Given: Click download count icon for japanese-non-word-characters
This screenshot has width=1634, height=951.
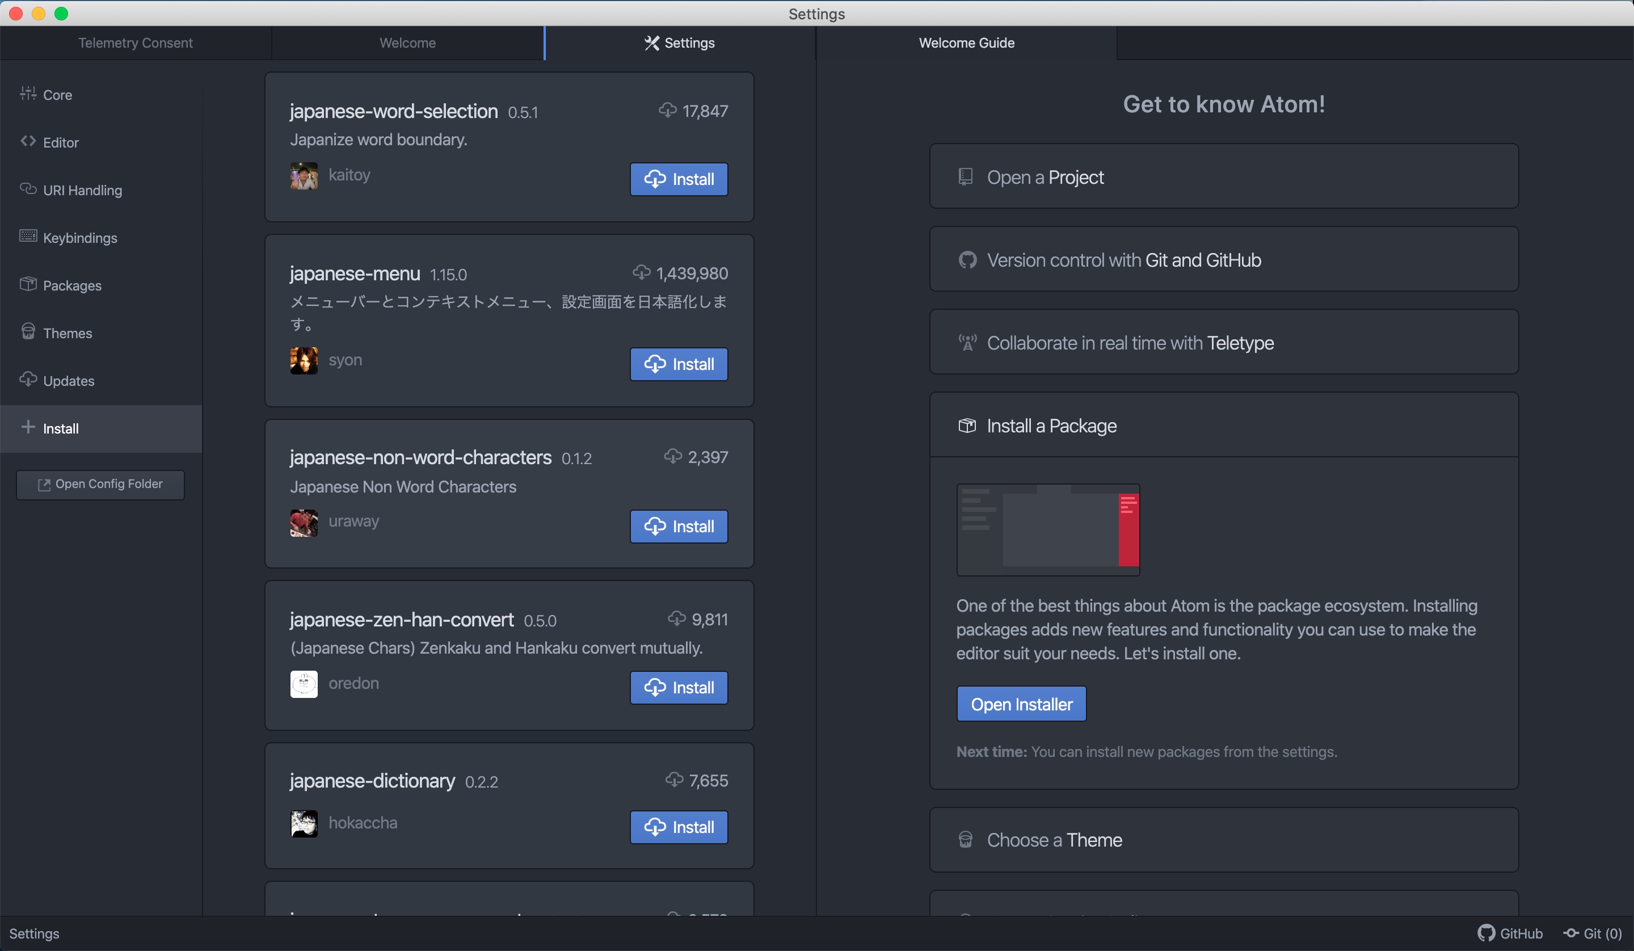Looking at the screenshot, I should tap(673, 457).
